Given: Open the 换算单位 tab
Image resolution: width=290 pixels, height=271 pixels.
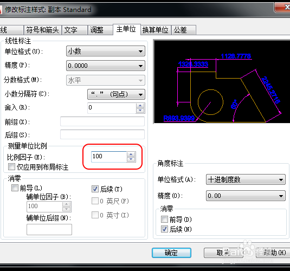Looking at the screenshot, I should click(156, 30).
